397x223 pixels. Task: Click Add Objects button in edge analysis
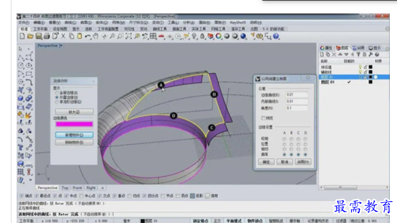pos(74,135)
